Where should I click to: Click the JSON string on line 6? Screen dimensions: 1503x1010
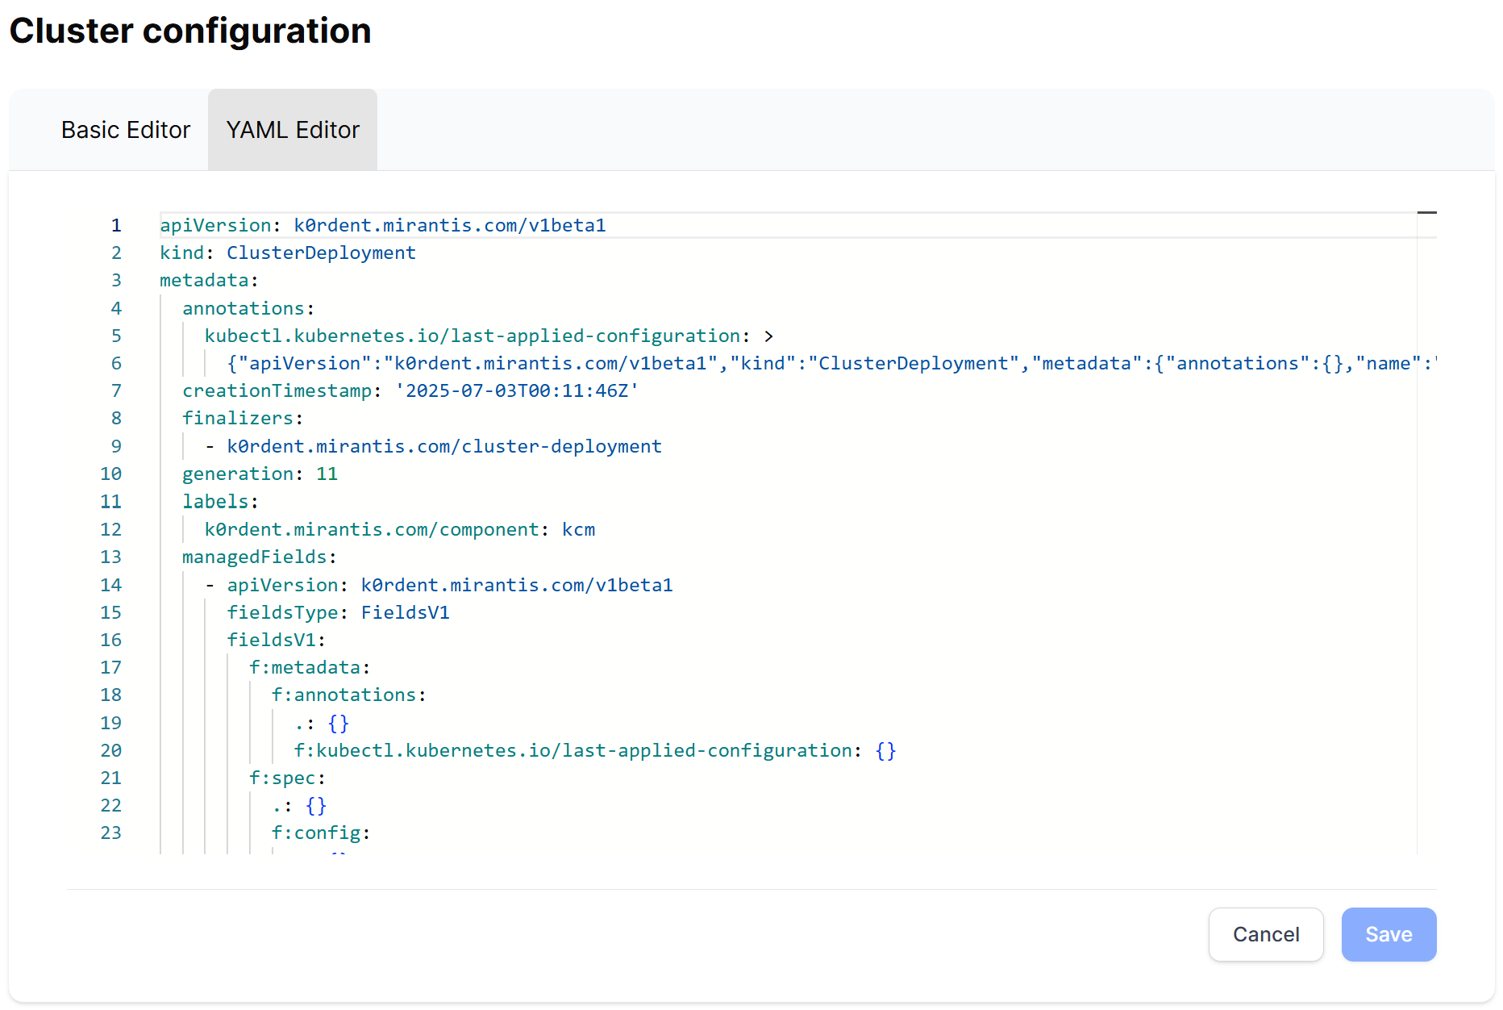[831, 363]
